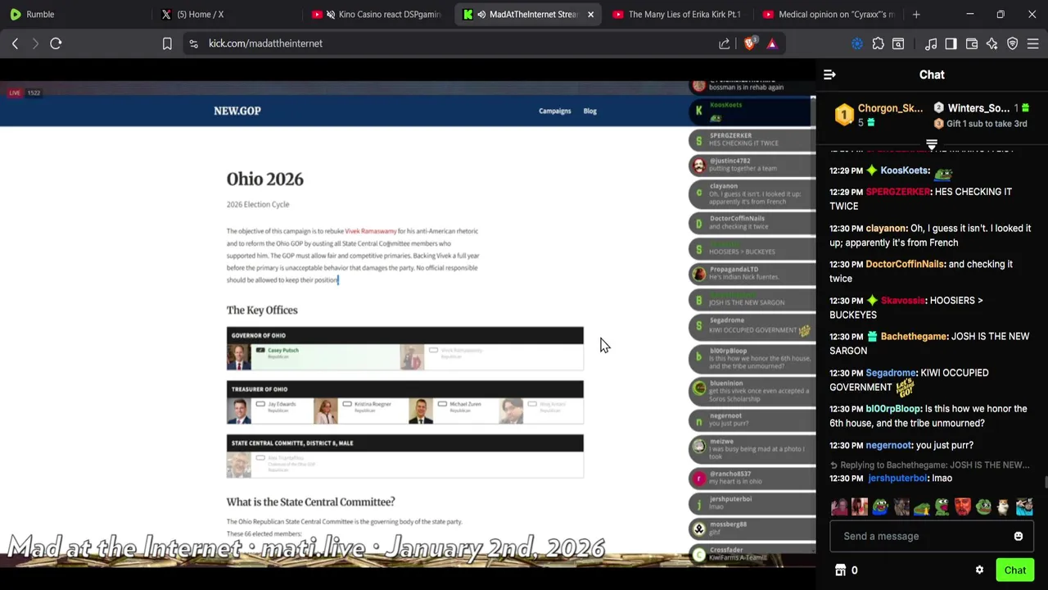Viewport: 1048px width, 590px height.
Task: Click the kick.com/madattheinternet address bar
Action: 265,43
